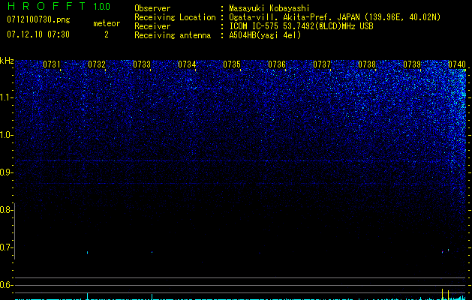
Task: Select the location text Ogata-vill. Akita-Pref. JAPAN
Action: point(294,17)
